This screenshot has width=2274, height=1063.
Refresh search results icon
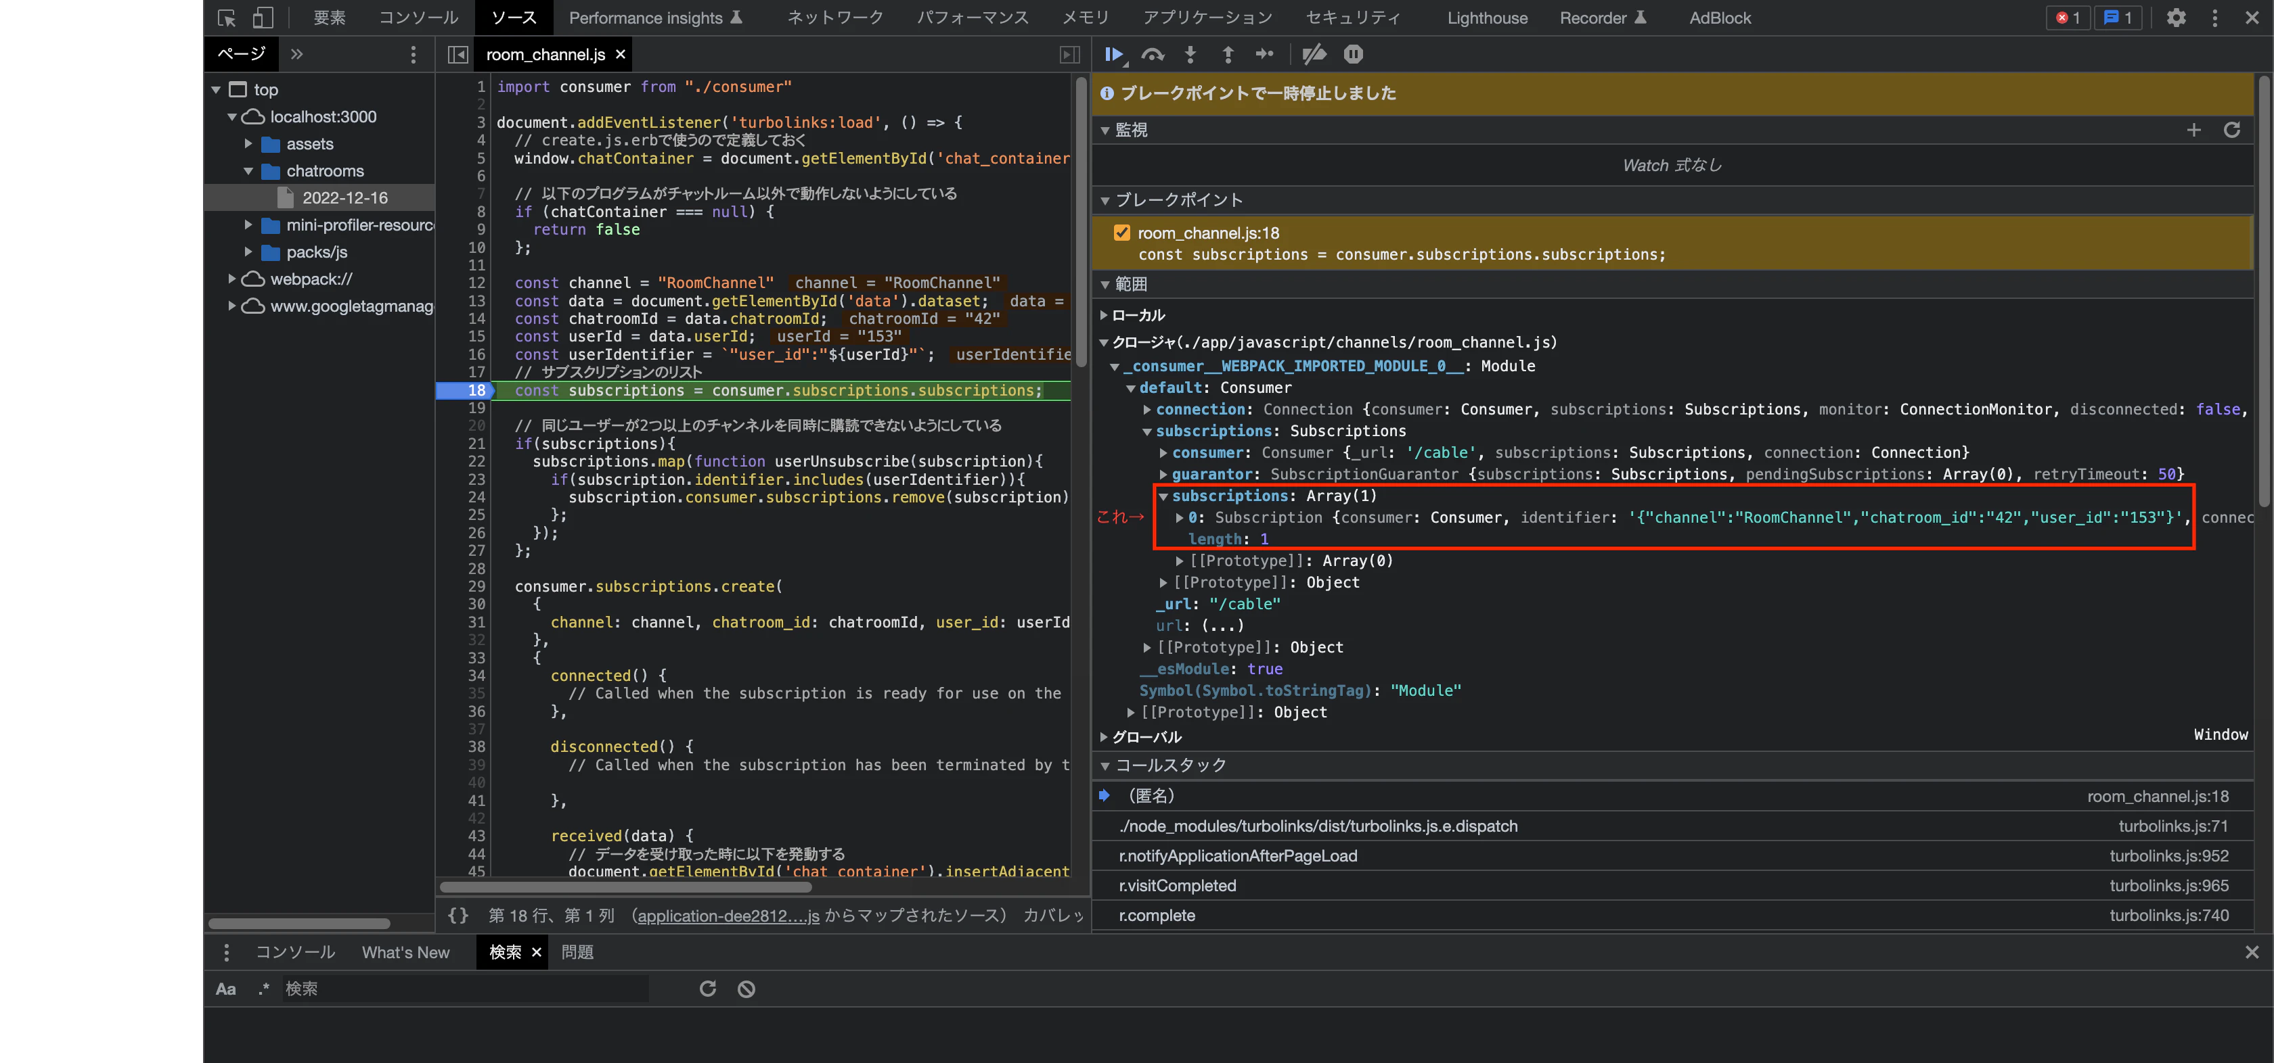(x=708, y=989)
